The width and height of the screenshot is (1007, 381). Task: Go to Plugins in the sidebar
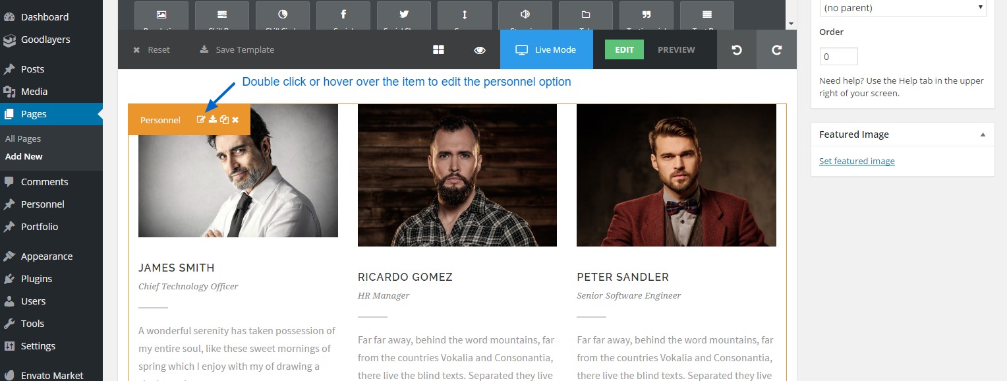tap(36, 279)
